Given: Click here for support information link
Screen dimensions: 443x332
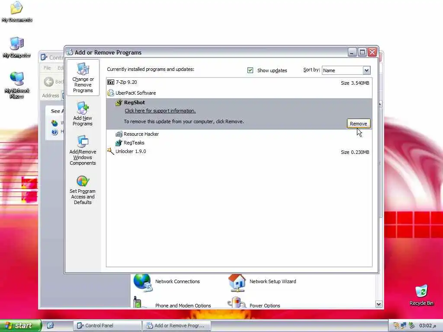Looking at the screenshot, I should (160, 111).
